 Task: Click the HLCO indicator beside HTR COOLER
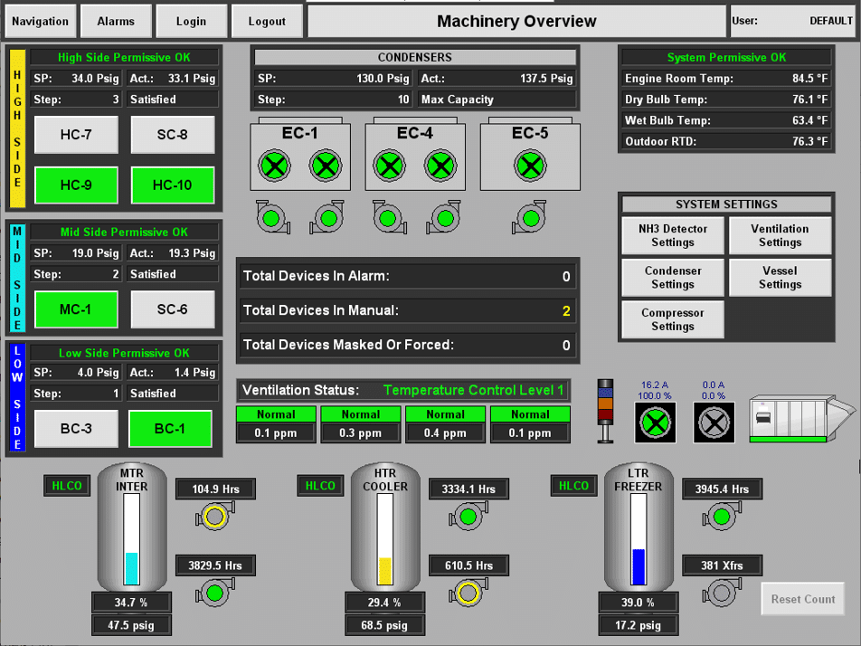[320, 486]
